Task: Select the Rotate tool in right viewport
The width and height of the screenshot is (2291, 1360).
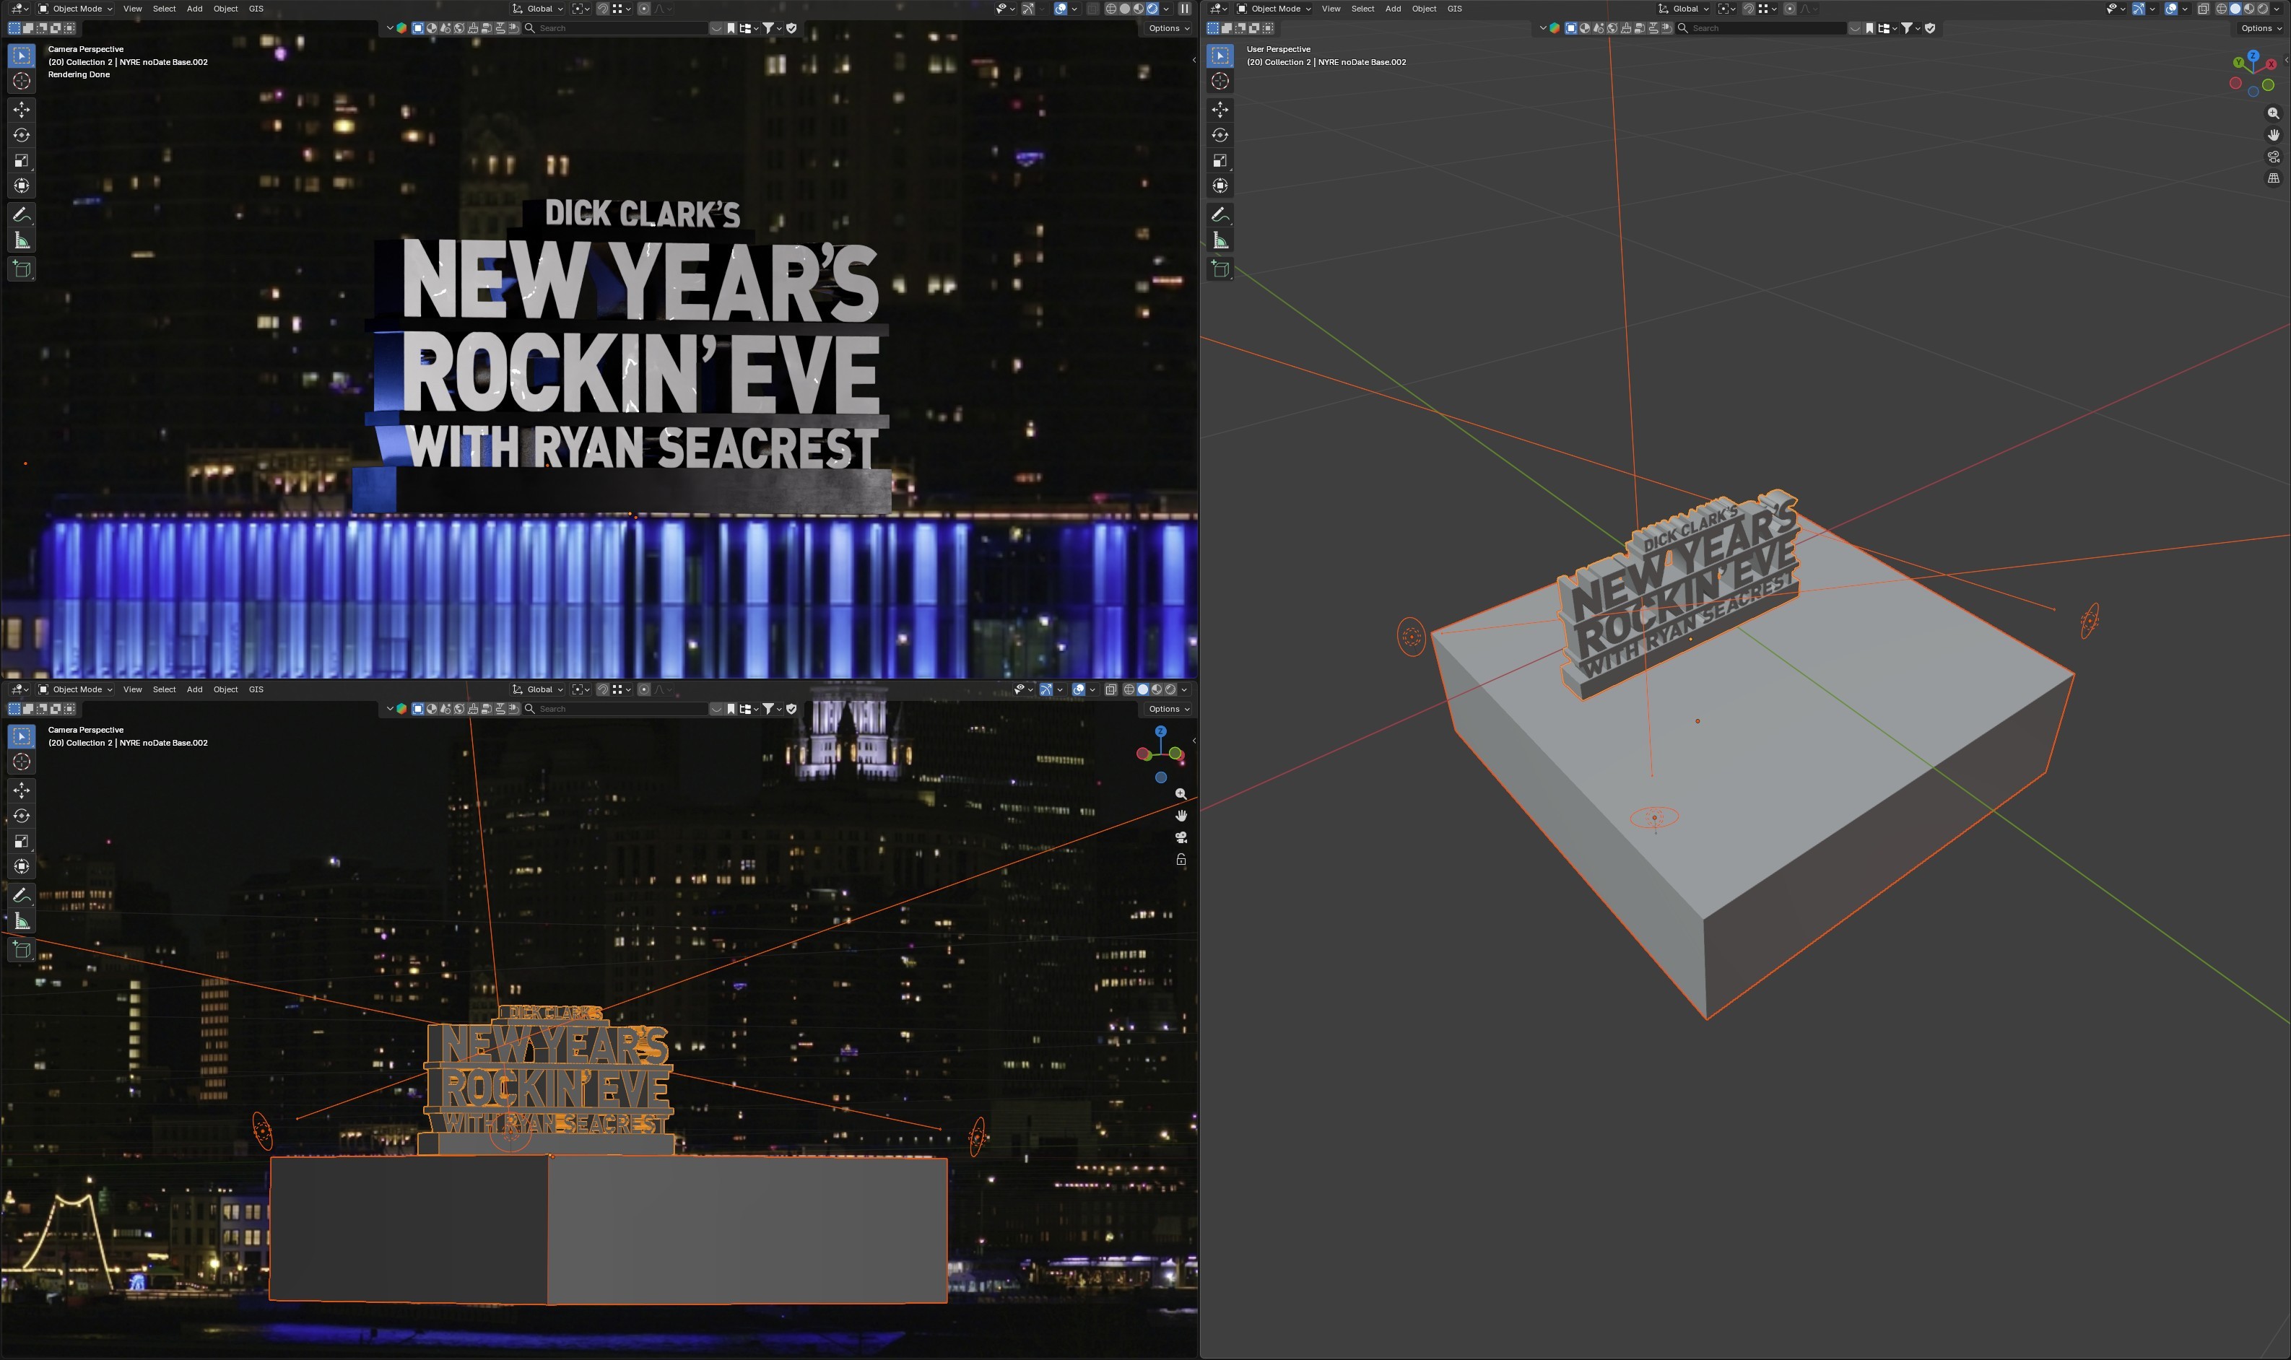Action: click(x=1220, y=135)
